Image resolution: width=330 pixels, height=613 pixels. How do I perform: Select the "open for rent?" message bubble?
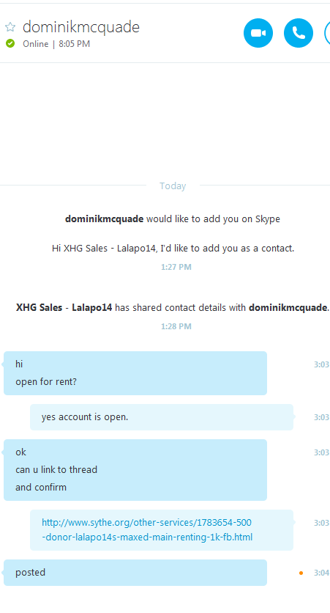[135, 373]
